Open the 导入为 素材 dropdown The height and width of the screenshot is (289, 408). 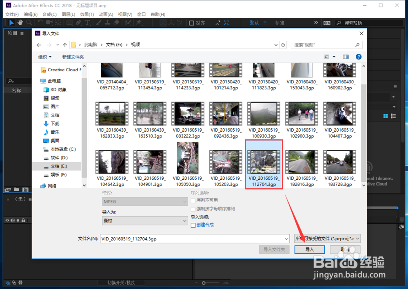[145, 221]
